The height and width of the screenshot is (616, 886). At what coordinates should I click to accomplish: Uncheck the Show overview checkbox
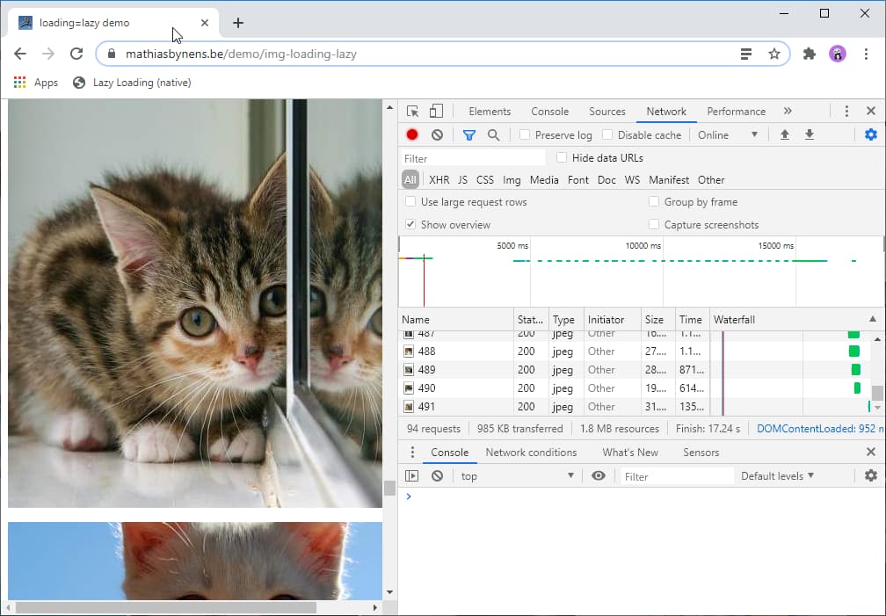pyautogui.click(x=410, y=225)
